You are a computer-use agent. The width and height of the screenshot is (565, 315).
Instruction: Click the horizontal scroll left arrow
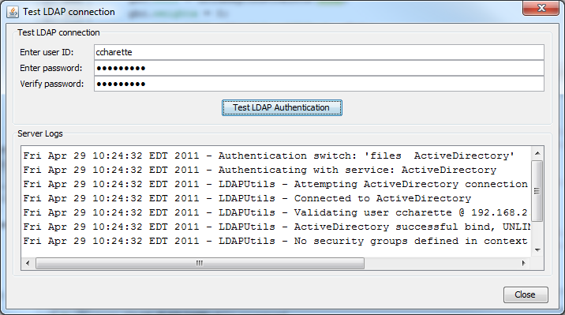pos(28,263)
